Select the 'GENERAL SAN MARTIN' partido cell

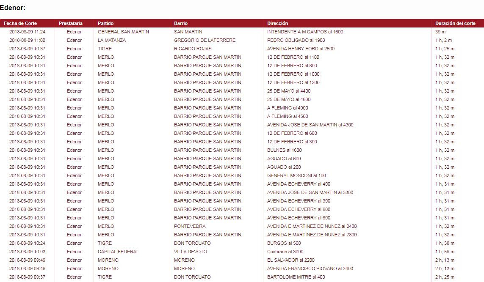[x=123, y=32]
